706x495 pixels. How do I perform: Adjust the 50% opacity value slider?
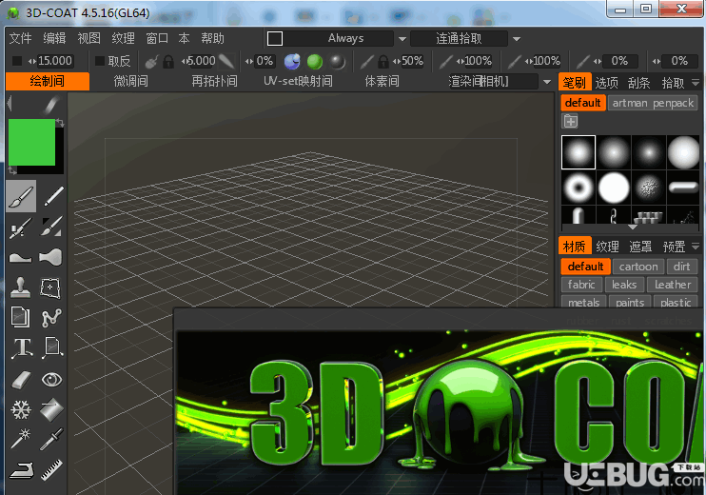click(412, 61)
